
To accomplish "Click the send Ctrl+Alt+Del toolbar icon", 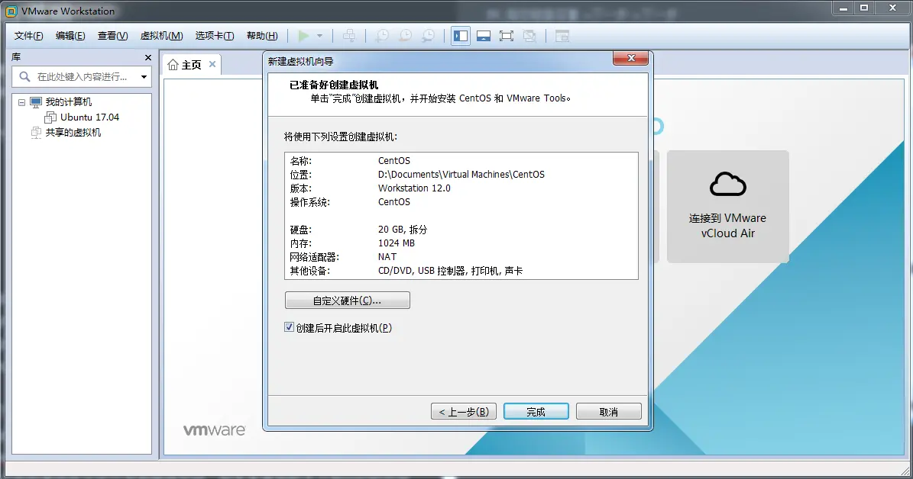I will pyautogui.click(x=349, y=36).
